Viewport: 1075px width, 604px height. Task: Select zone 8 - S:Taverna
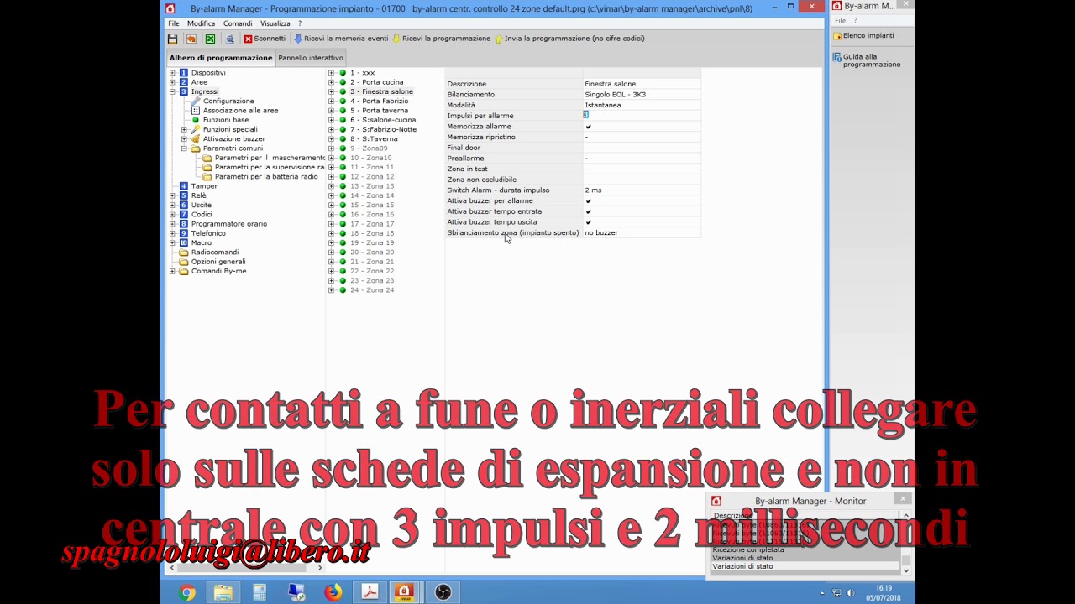pos(374,138)
